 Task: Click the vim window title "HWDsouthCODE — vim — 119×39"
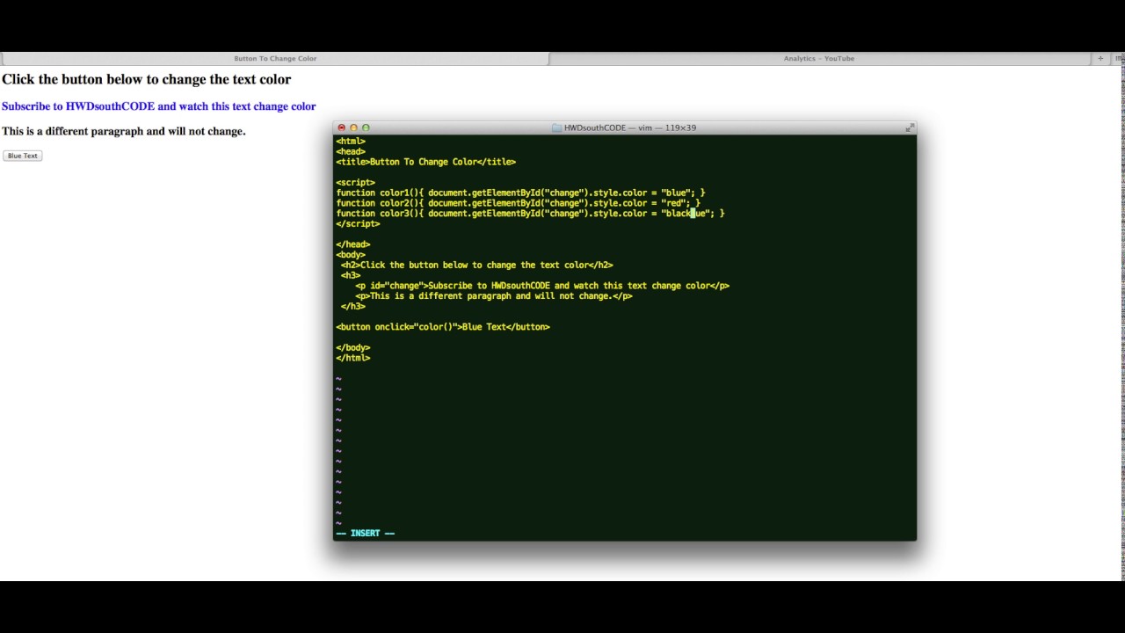coord(630,127)
